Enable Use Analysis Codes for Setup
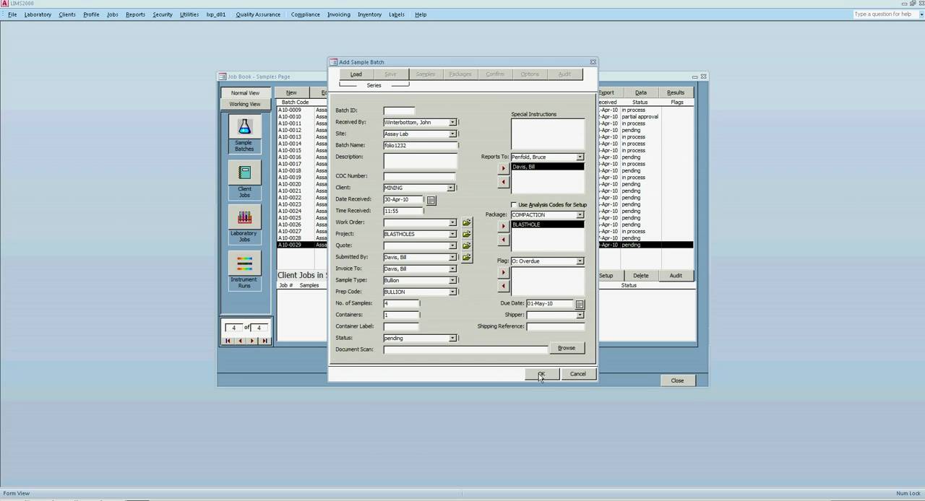Image resolution: width=925 pixels, height=501 pixels. 514,205
